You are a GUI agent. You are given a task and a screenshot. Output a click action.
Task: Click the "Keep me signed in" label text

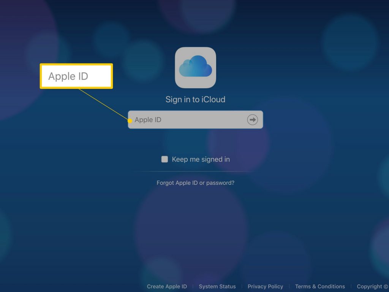point(201,159)
